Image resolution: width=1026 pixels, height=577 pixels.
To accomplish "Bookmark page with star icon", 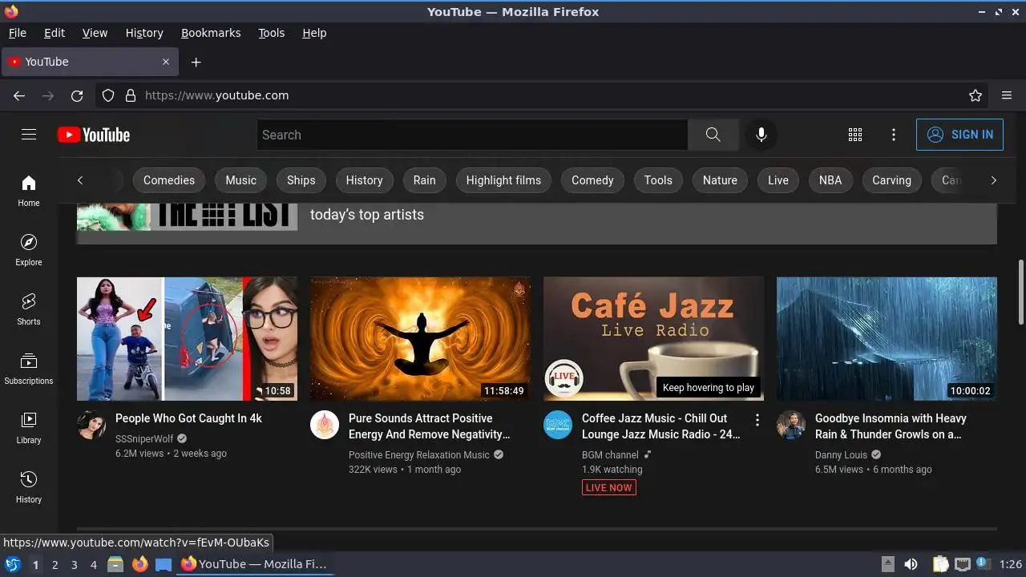I will [976, 95].
